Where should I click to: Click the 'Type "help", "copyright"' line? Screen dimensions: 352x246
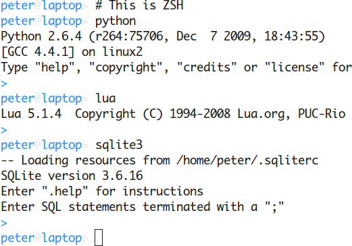coord(176,67)
